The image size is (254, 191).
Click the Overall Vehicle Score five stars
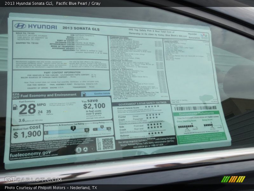point(152,107)
